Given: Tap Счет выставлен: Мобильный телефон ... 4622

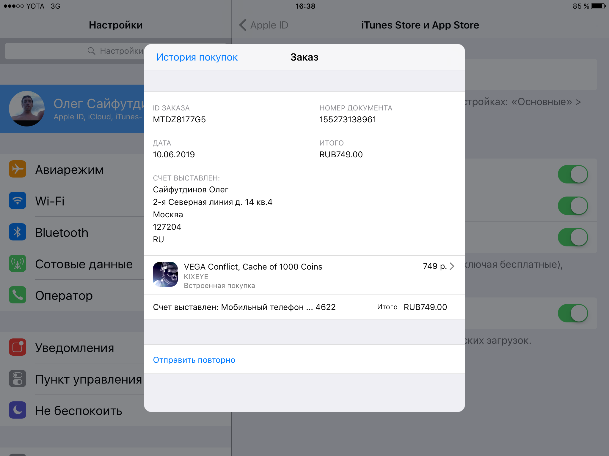Looking at the screenshot, I should coord(244,307).
